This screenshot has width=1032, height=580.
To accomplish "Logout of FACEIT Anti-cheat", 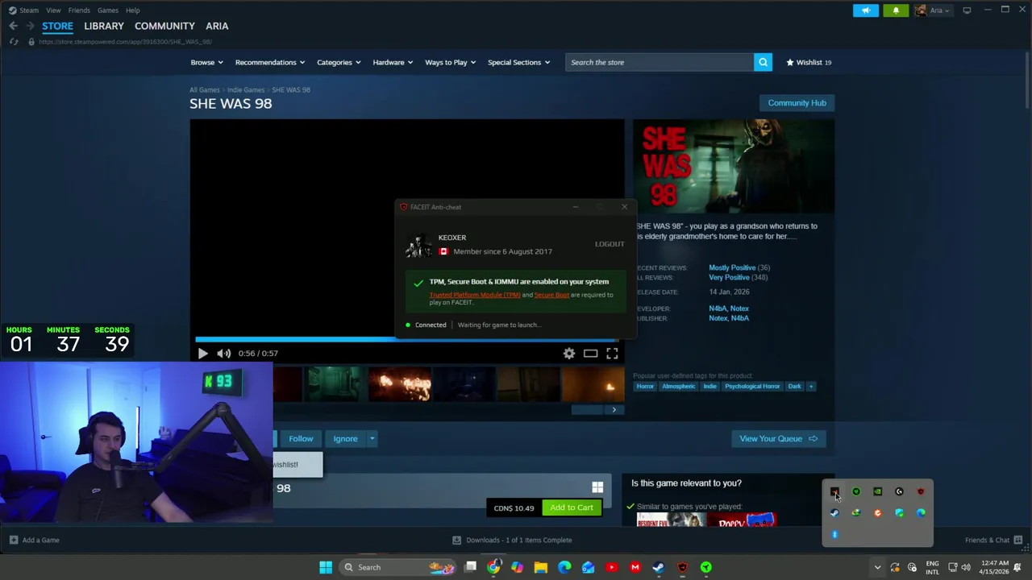I will tap(610, 244).
